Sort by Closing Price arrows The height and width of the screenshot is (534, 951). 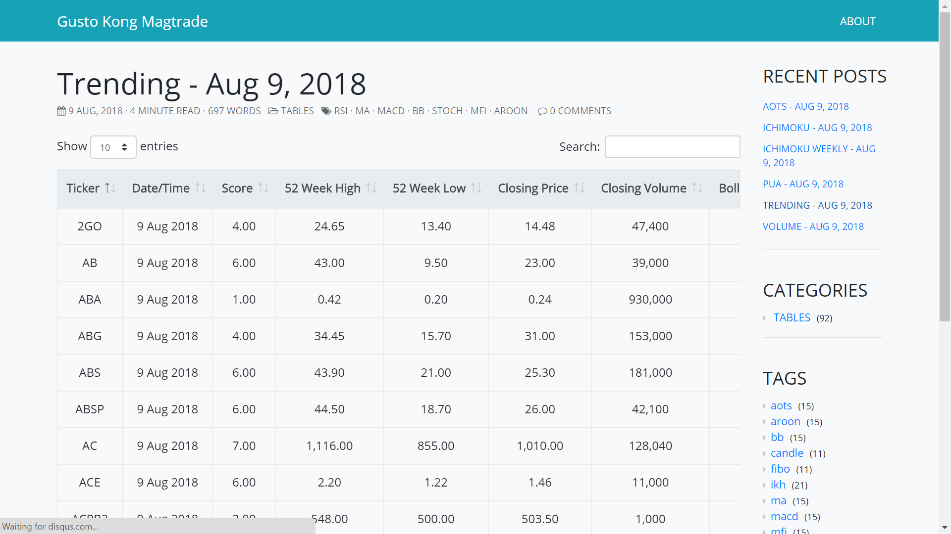[579, 188]
